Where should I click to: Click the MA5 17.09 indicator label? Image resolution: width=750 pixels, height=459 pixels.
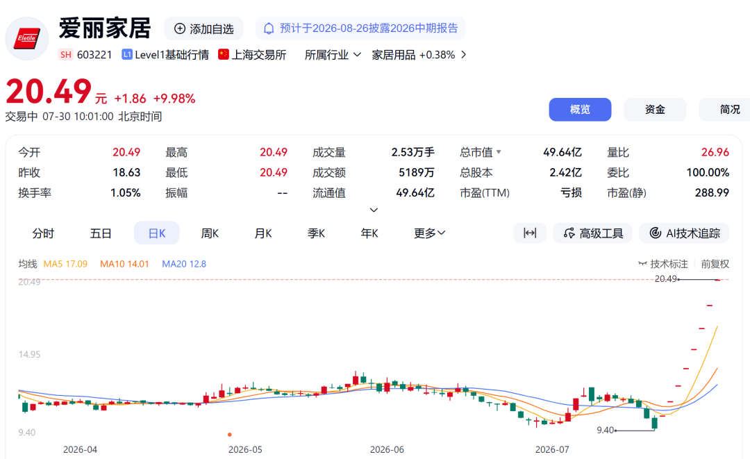click(x=65, y=264)
